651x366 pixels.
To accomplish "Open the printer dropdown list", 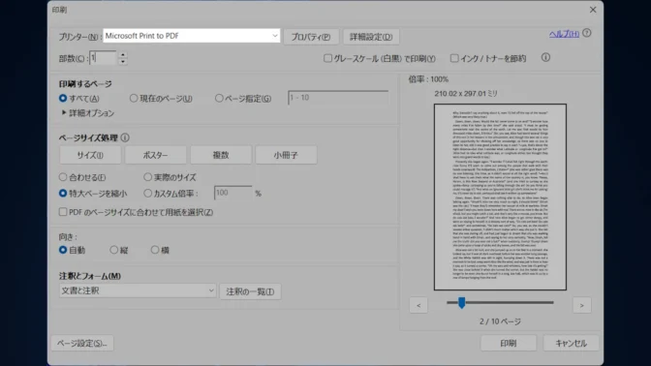I will 192,36.
